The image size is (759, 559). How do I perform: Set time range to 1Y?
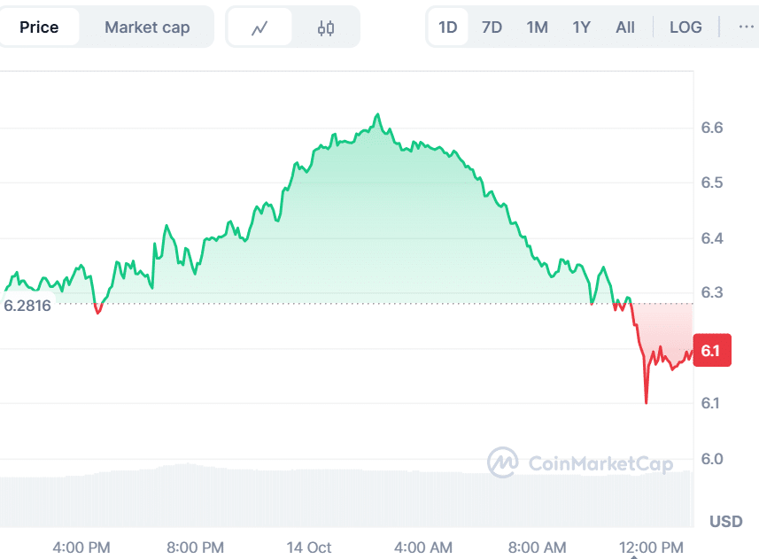(581, 27)
